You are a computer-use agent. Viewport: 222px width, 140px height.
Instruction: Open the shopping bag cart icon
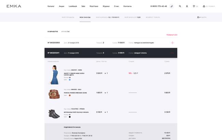pyautogui.click(x=204, y=6)
